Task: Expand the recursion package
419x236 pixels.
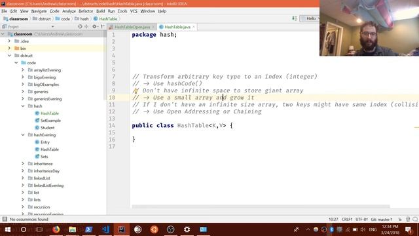Action: pyautogui.click(x=23, y=207)
